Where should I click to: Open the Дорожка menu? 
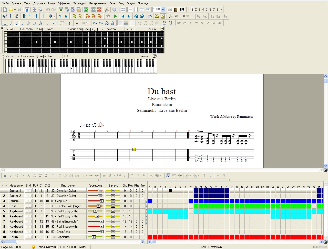pos(39,3)
